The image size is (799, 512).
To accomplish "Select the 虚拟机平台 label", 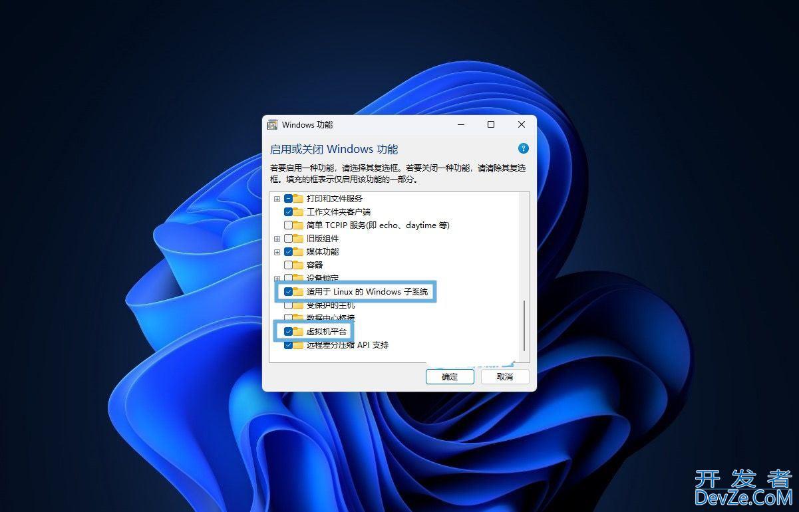I will tap(327, 331).
